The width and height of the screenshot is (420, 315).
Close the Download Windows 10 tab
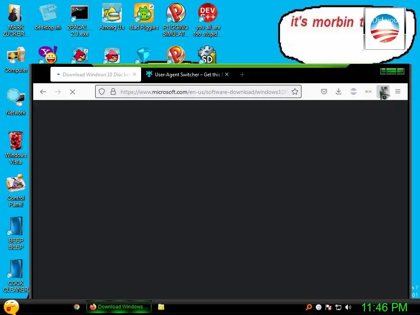pyautogui.click(x=135, y=74)
